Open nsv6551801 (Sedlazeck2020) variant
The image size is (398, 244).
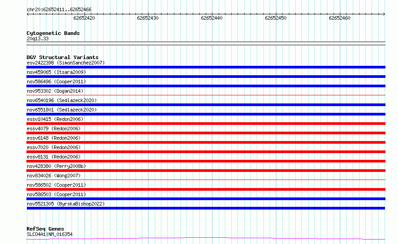(x=62, y=110)
